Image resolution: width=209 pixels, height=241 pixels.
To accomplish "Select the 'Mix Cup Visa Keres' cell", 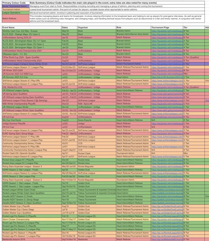I will click(x=32, y=120).
